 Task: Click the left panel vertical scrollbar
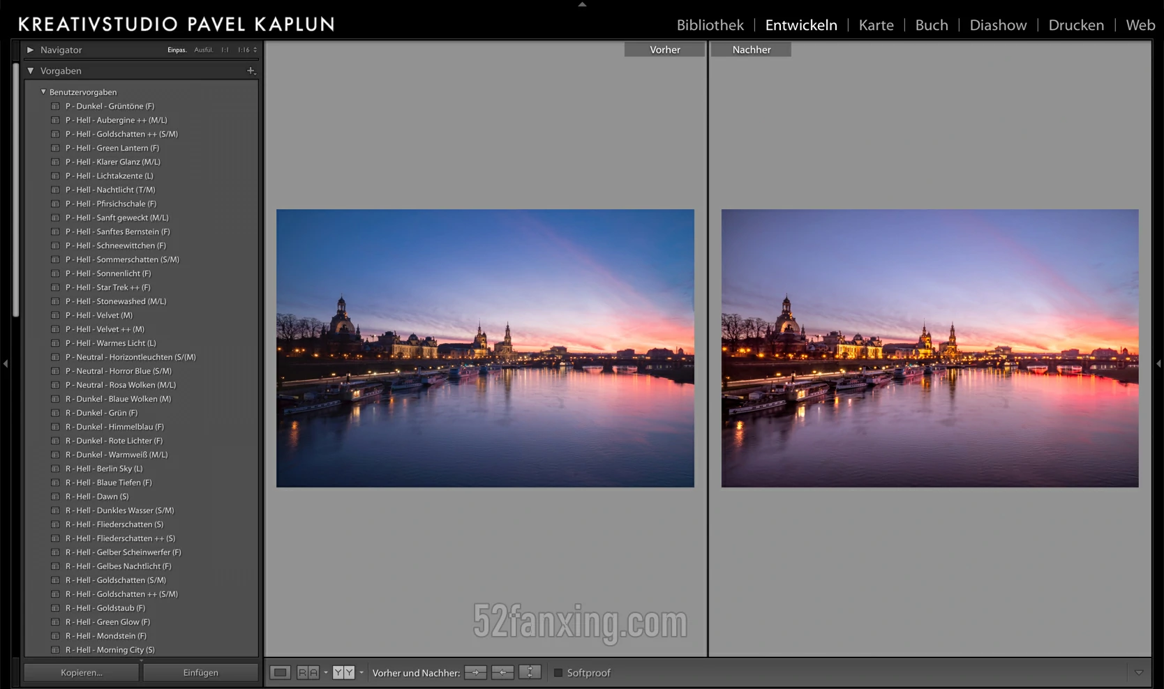(x=16, y=190)
